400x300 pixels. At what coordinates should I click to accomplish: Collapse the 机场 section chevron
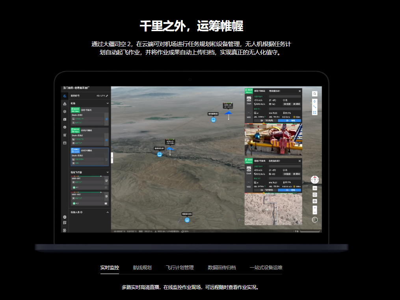tap(108, 103)
